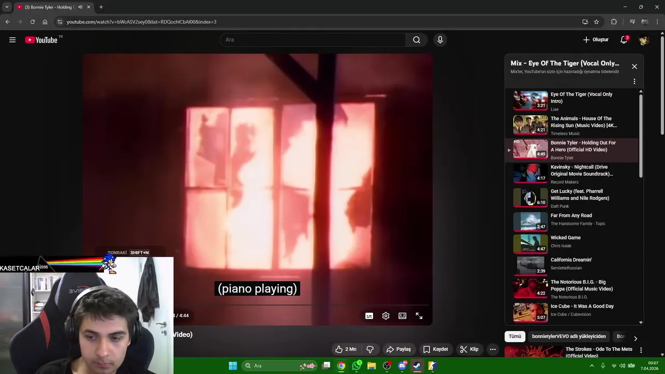Toggle theater mode in the player
The height and width of the screenshot is (374, 665).
point(402,316)
